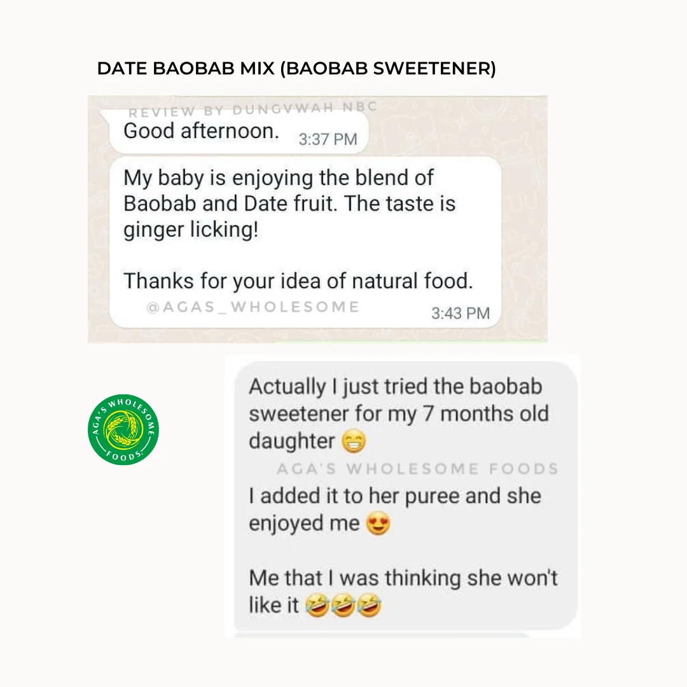Click the last laughing emoji in row
Image resolution: width=687 pixels, height=687 pixels.
369,606
